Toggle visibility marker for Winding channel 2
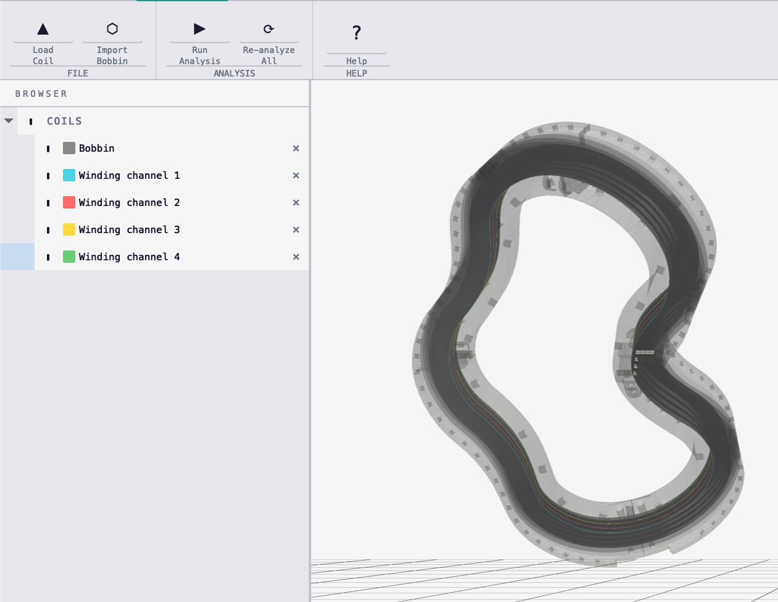 [48, 203]
